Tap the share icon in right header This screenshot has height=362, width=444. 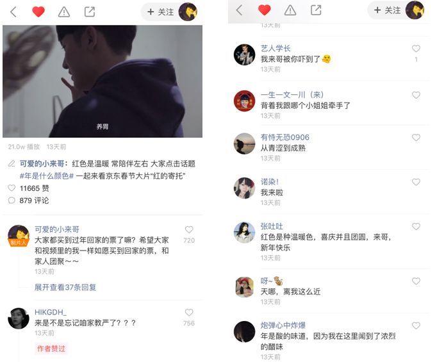(316, 10)
